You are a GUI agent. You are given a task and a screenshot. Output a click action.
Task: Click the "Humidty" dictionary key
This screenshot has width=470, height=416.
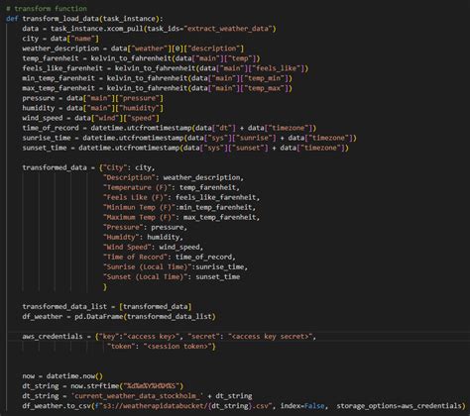click(x=121, y=237)
